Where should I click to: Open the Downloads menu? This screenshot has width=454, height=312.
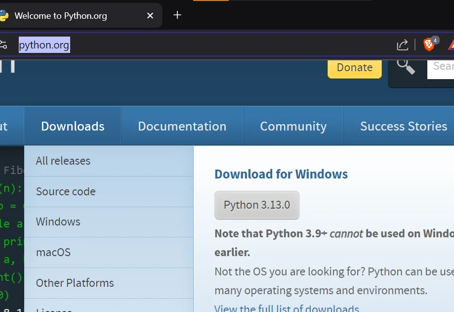click(73, 126)
